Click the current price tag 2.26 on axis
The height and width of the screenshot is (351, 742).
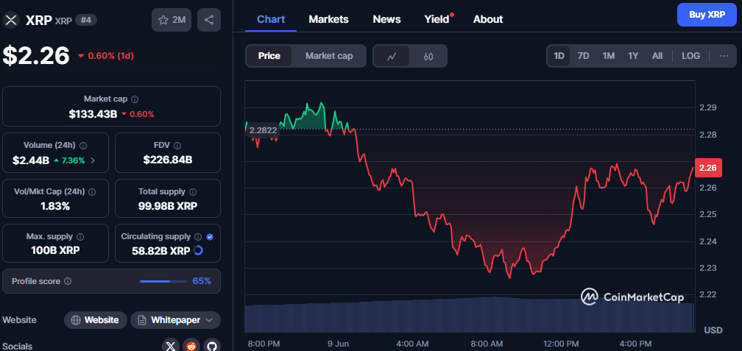pos(708,168)
